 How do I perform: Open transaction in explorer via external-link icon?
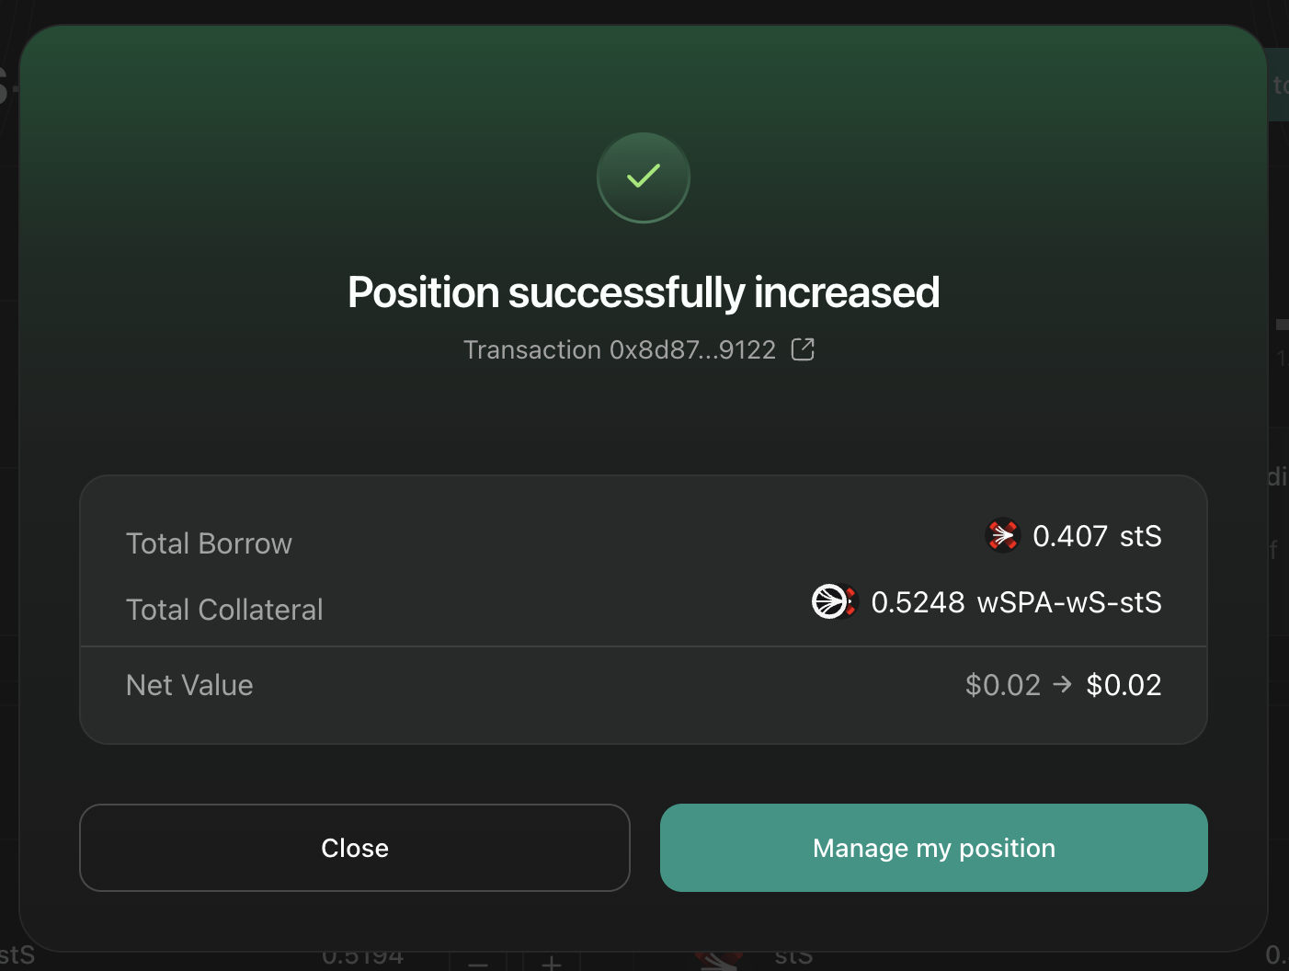click(803, 349)
